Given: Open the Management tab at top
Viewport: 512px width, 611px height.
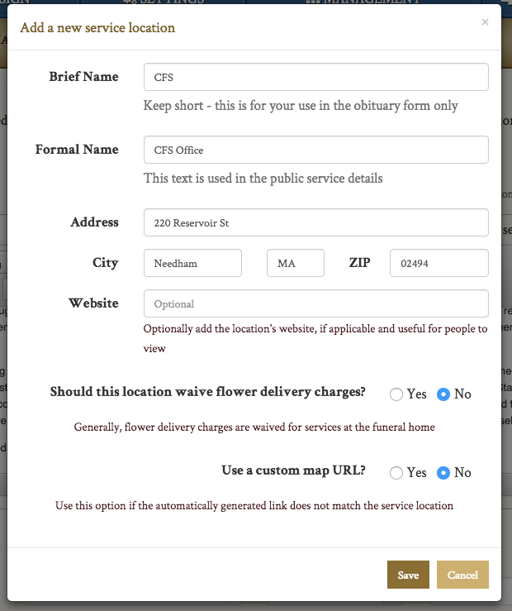Looking at the screenshot, I should pos(362,2).
